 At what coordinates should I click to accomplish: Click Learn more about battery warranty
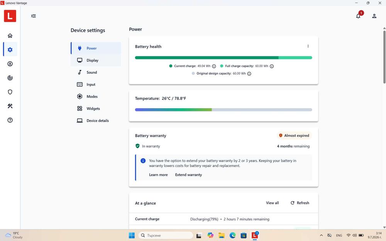[158, 175]
